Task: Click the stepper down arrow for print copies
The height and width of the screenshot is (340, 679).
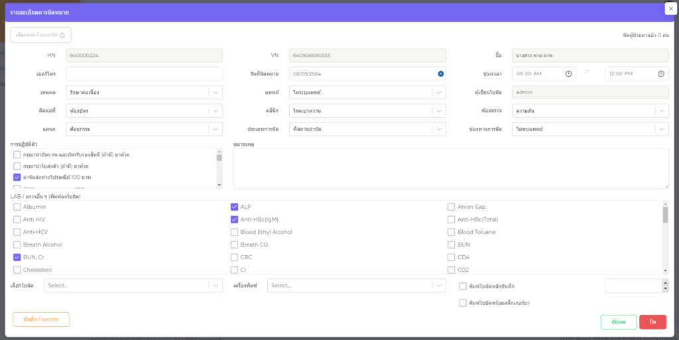Action: click(x=665, y=289)
